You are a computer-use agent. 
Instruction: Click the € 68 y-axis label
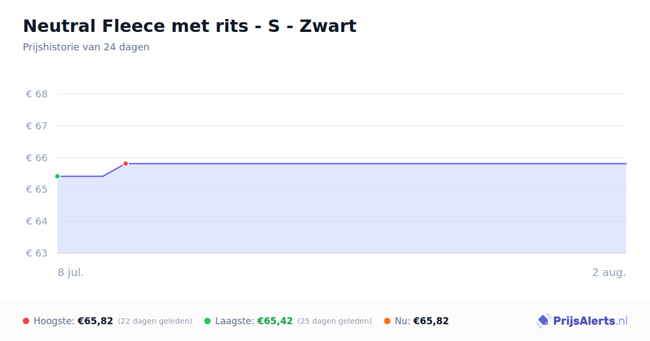pyautogui.click(x=37, y=94)
